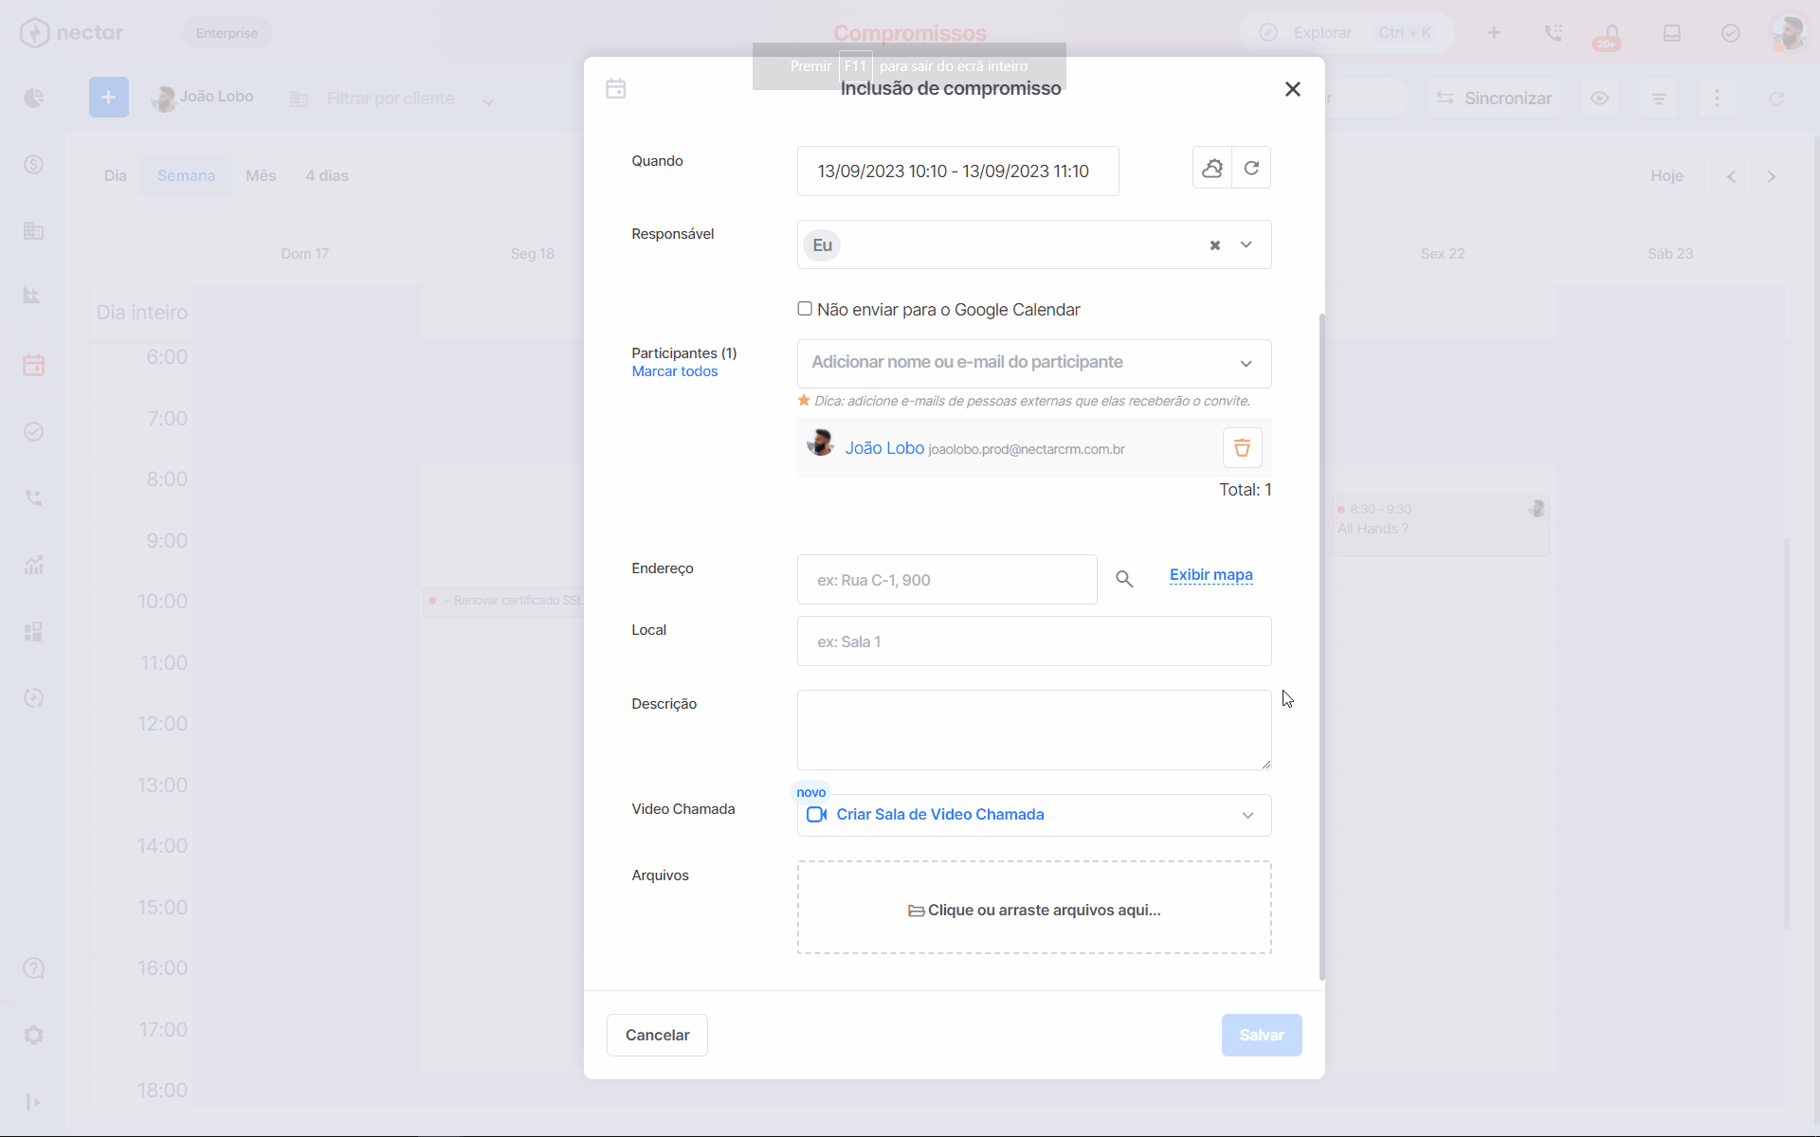Switch to 4 dias view tab
This screenshot has width=1820, height=1137.
(327, 175)
